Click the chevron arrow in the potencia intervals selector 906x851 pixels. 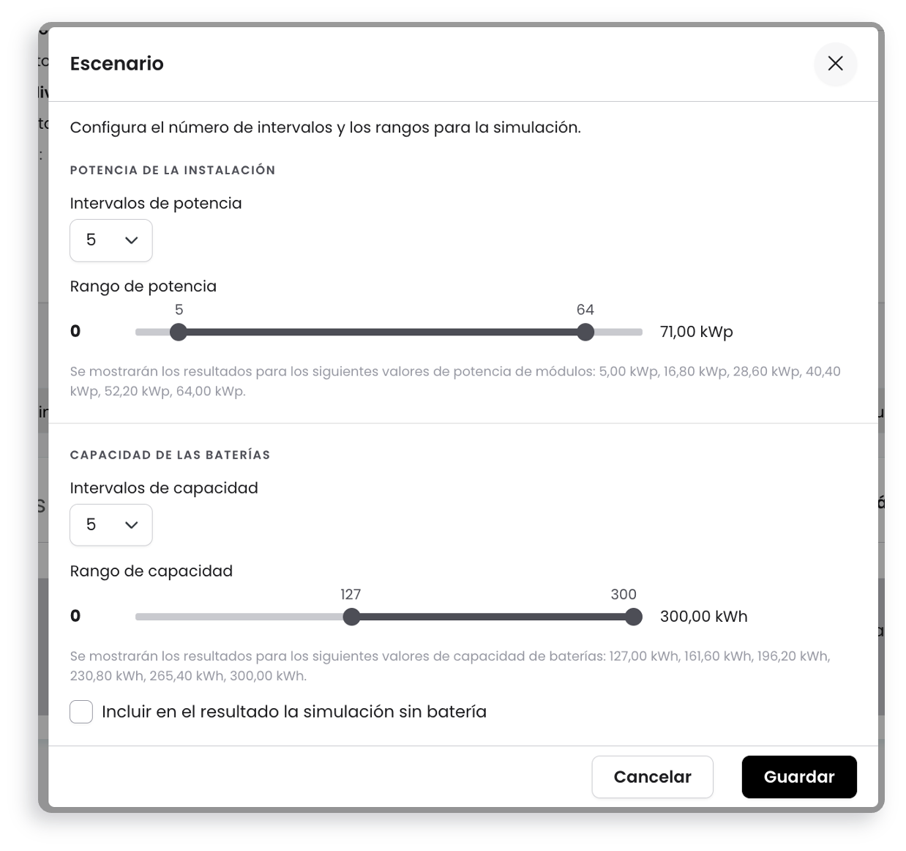(132, 240)
